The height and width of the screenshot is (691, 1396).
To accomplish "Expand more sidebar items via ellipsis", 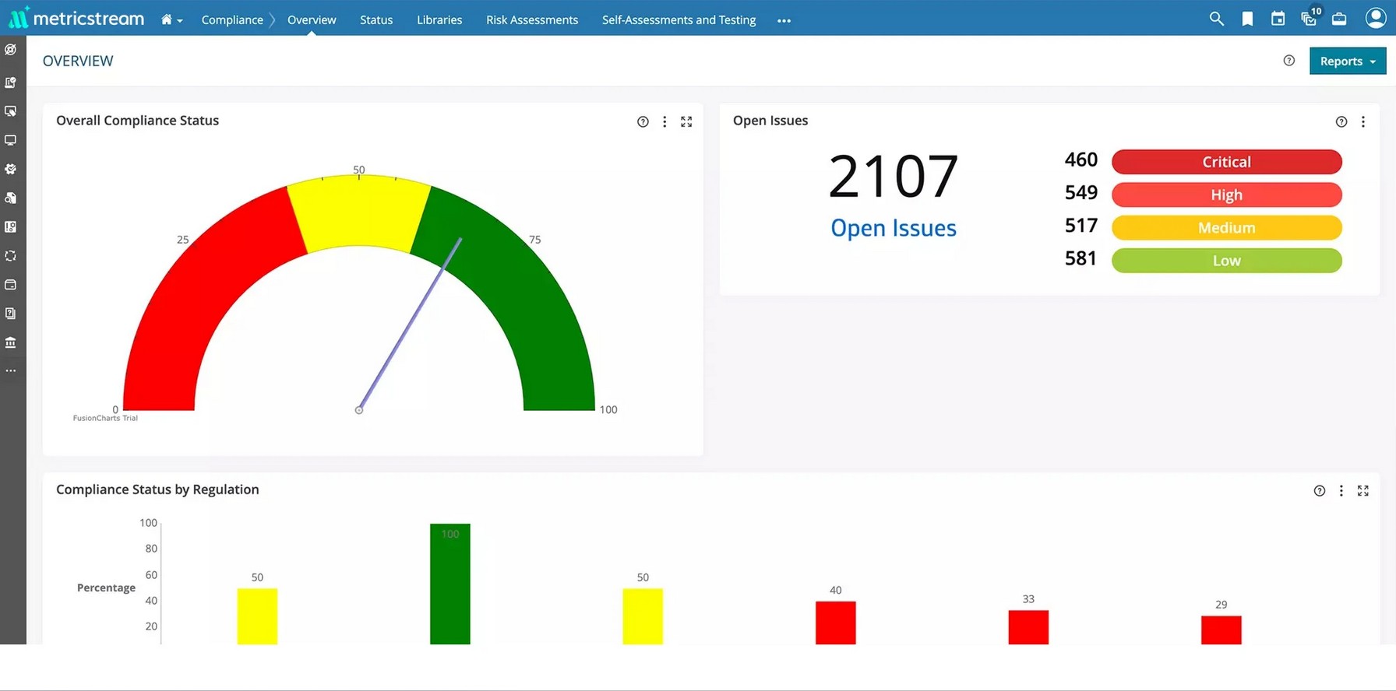I will [11, 371].
